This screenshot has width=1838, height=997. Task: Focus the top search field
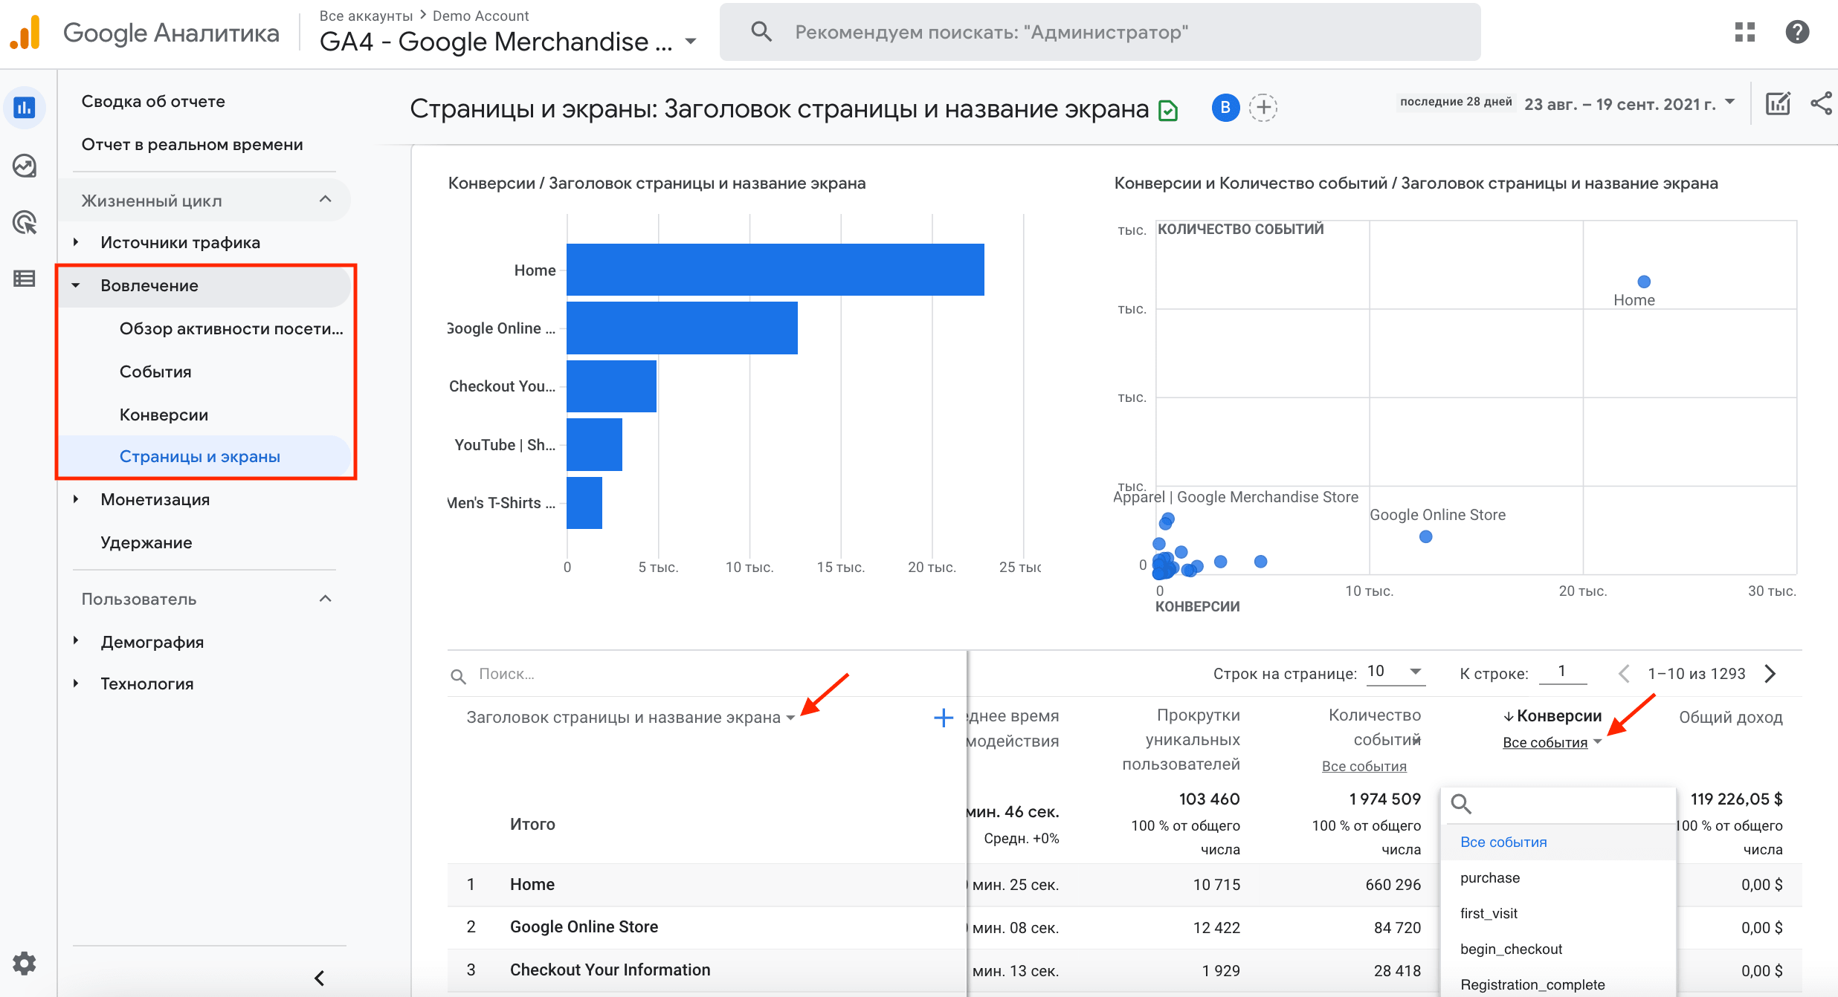tap(1100, 32)
